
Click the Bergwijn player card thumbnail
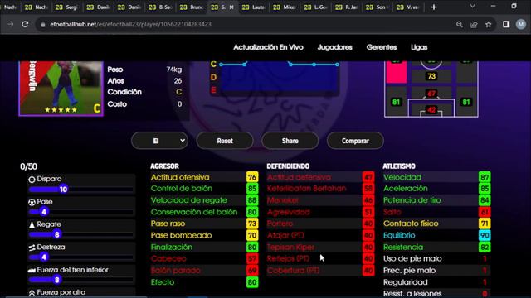(61, 89)
